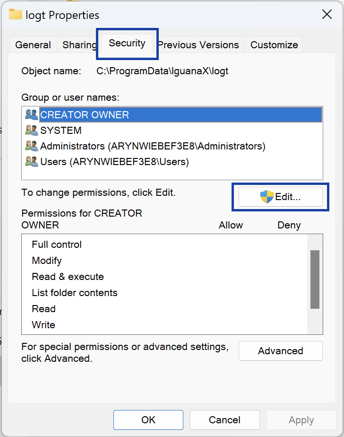Go to the Previous Versions tab
Image resolution: width=344 pixels, height=437 pixels.
tap(198, 45)
